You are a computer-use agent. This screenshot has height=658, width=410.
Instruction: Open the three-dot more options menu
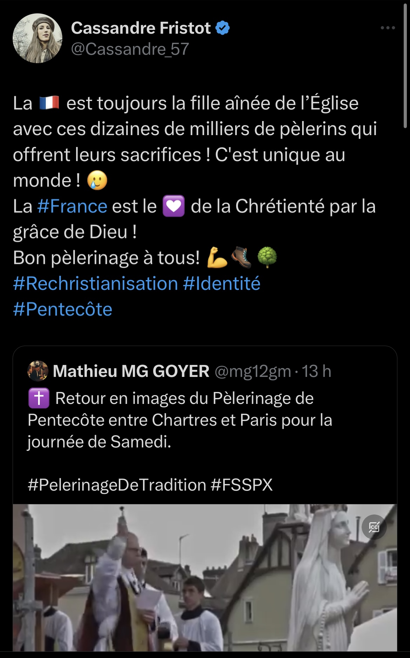tap(388, 28)
